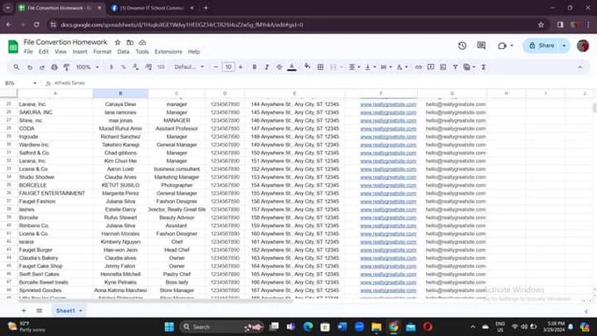Open text rotation dropdown
Image resolution: width=597 pixels, height=336 pixels.
click(x=402, y=67)
